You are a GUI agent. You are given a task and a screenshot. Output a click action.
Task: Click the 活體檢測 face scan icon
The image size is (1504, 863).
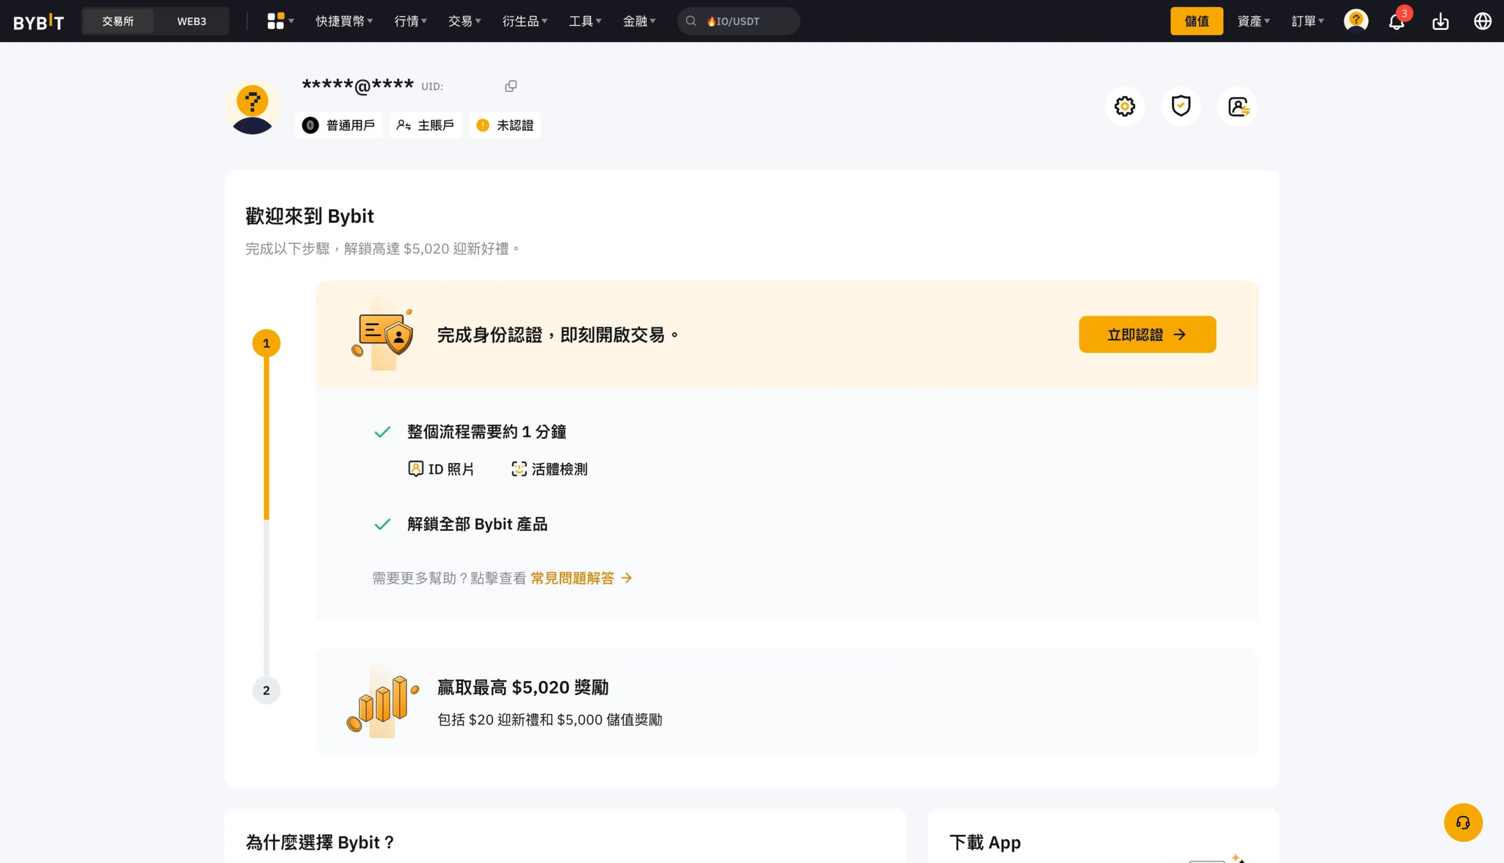[x=519, y=469]
